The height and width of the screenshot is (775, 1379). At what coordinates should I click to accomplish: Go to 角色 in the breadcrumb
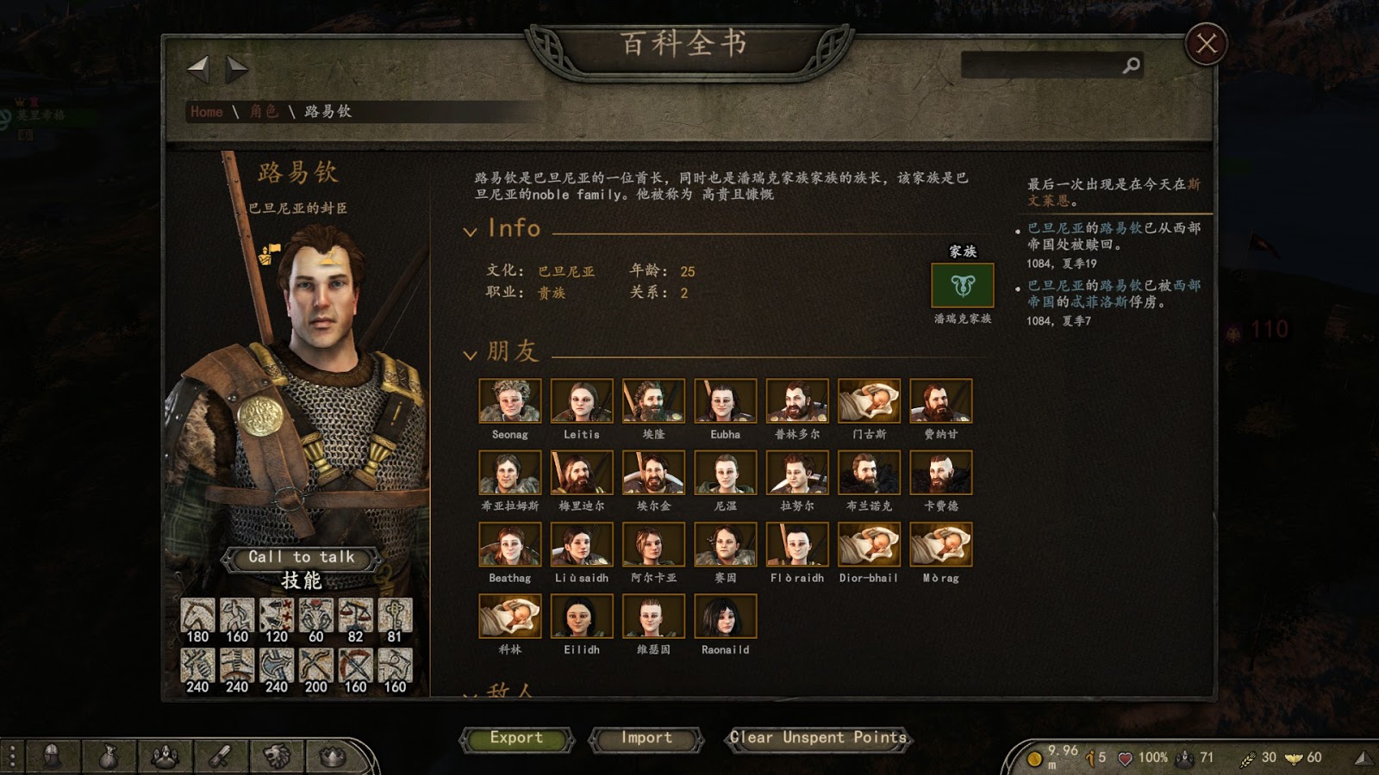(x=264, y=111)
